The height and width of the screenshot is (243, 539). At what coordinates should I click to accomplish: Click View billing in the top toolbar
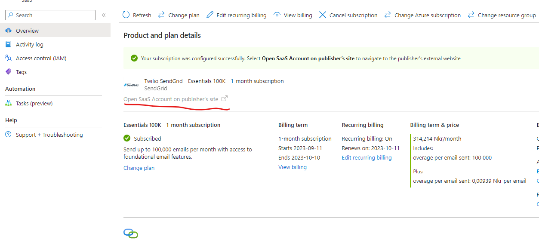(x=293, y=15)
